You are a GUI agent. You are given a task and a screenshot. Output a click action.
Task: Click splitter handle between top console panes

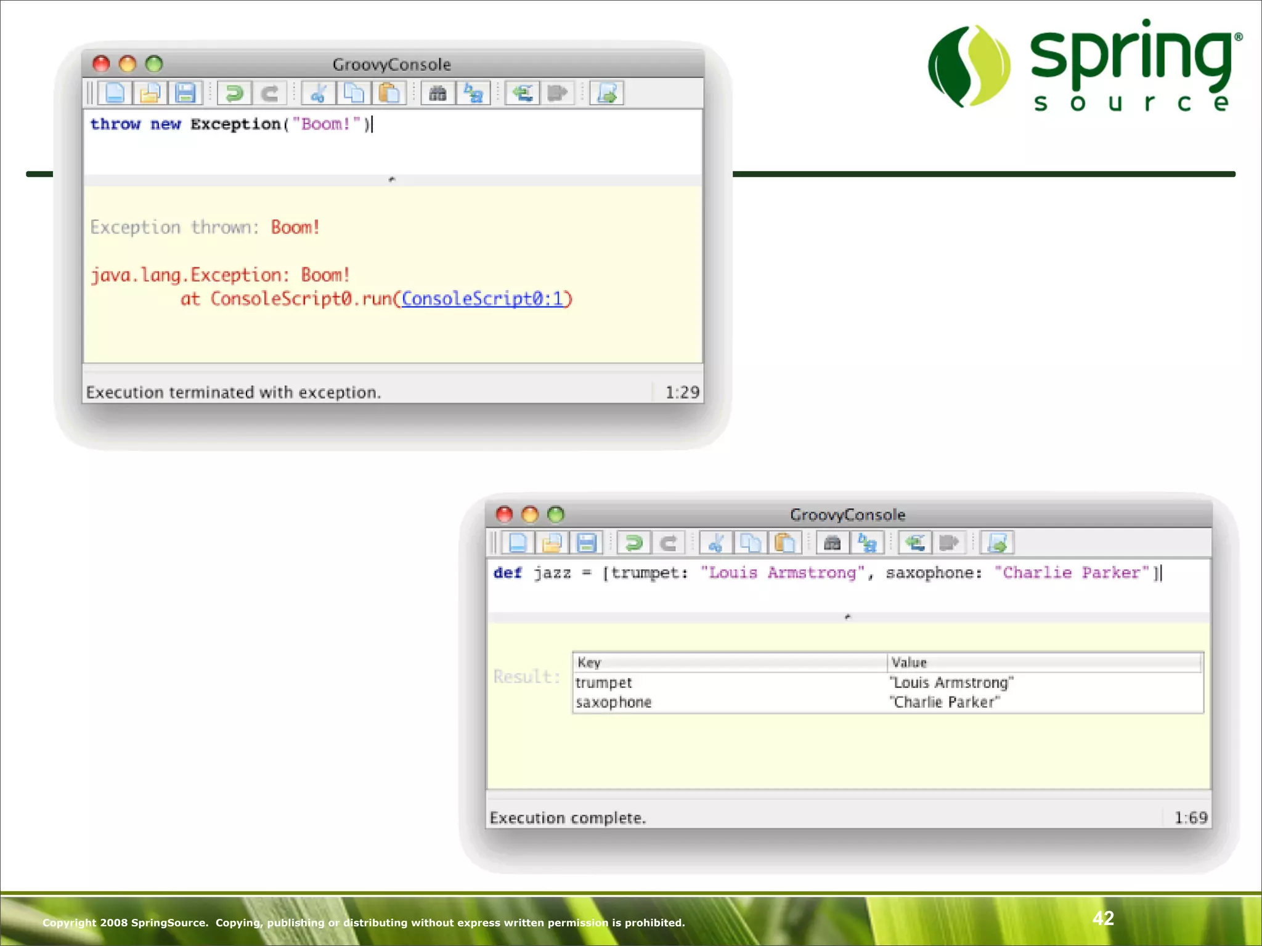click(392, 180)
